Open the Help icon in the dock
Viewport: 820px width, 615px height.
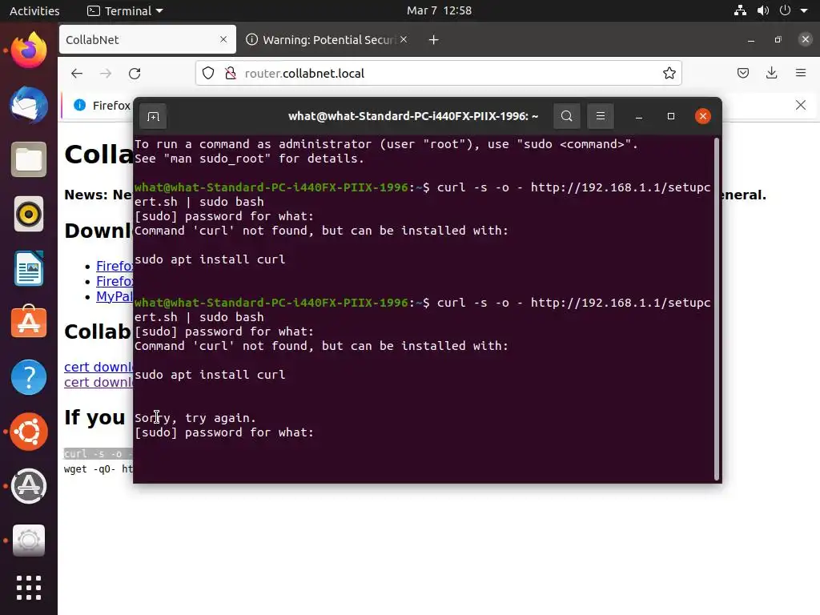(29, 377)
